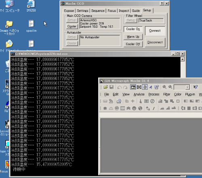The width and height of the screenshot is (202, 178).
Task: Click the No Autoguider status box
Action: point(100,40)
